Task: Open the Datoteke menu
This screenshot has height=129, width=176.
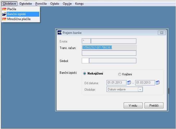Action: pyautogui.click(x=26, y=4)
